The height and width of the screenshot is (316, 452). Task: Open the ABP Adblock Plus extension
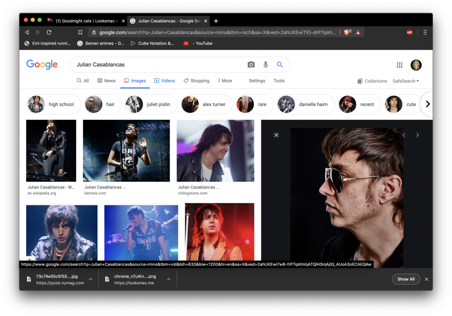pyautogui.click(x=410, y=33)
